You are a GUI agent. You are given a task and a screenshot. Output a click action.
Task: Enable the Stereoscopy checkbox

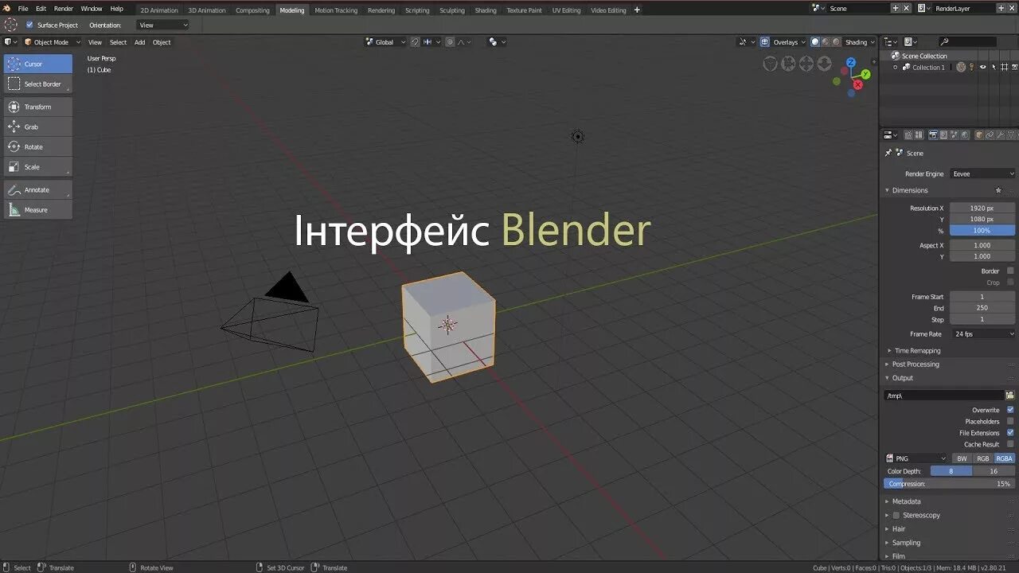(896, 515)
